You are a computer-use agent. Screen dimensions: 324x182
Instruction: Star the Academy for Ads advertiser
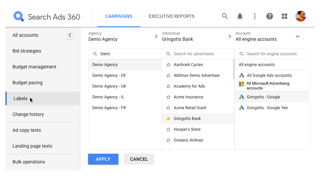pyautogui.click(x=168, y=86)
